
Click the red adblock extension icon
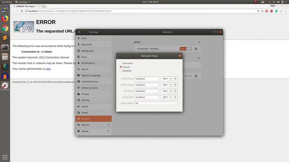pyautogui.click(x=271, y=11)
